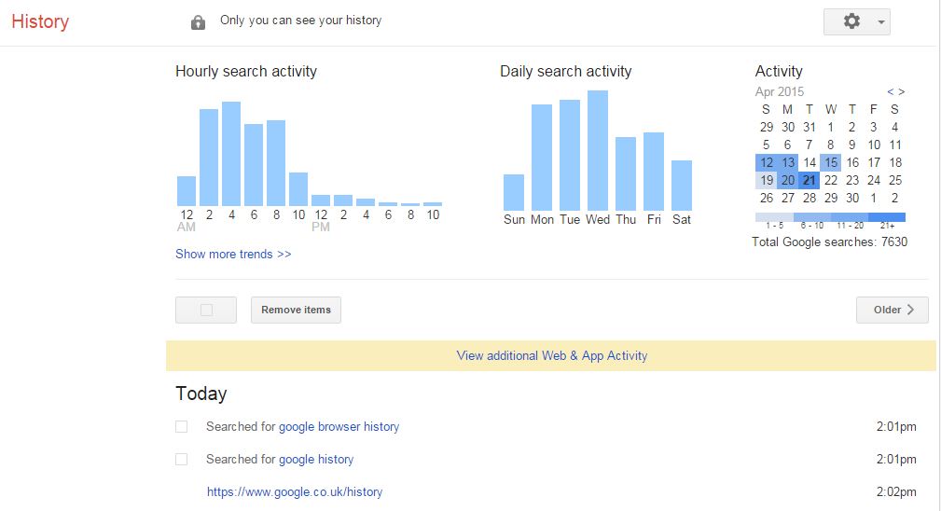This screenshot has height=511, width=941.
Task: Open the settings gear dropdown
Action: [856, 21]
